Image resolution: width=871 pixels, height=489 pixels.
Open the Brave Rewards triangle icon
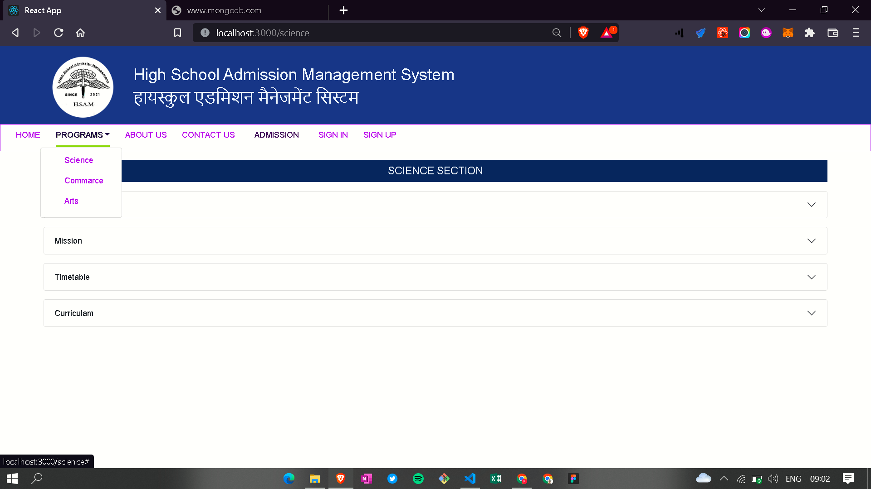click(x=607, y=33)
